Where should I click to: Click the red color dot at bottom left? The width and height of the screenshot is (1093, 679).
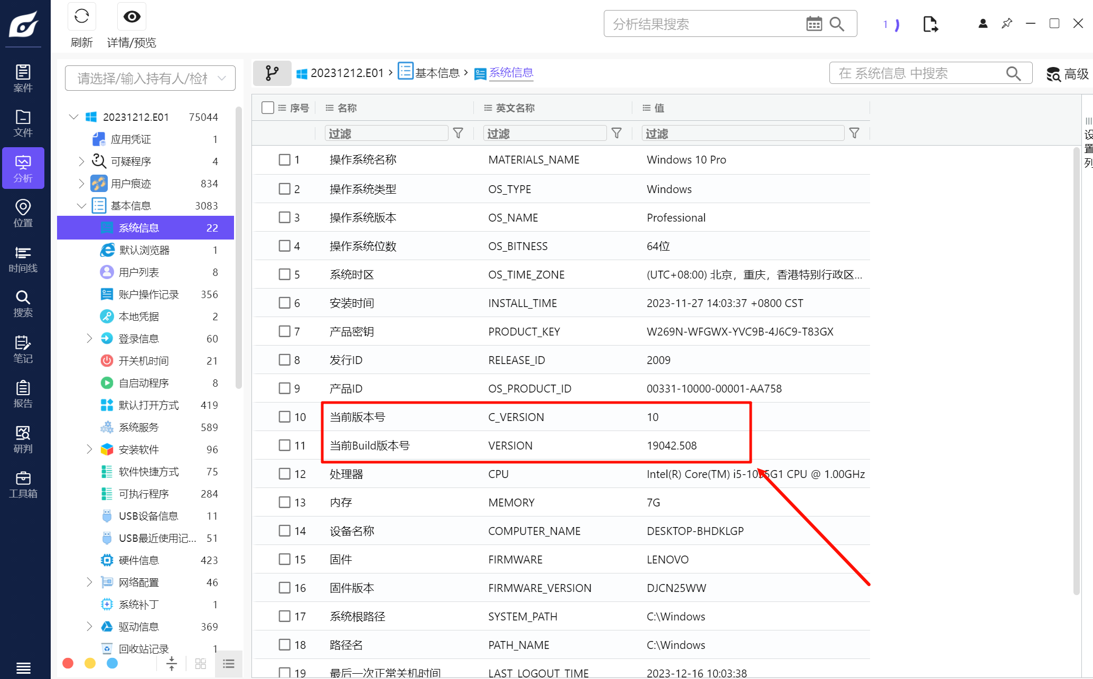[x=68, y=663]
